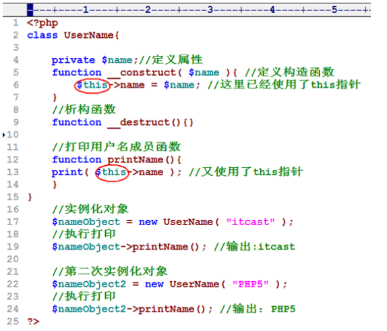
Task: Click the ruler's dark cursor position marker
Action: point(30,10)
